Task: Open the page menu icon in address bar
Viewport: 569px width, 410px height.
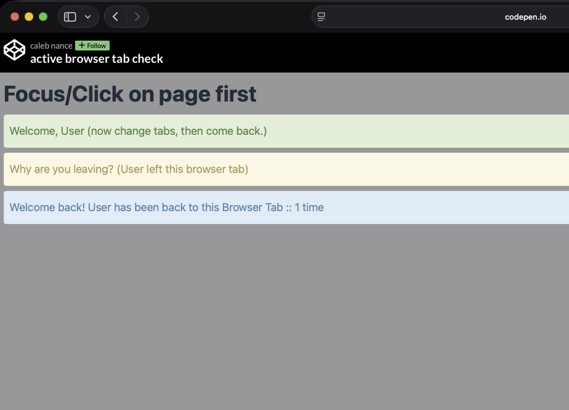Action: pyautogui.click(x=321, y=17)
